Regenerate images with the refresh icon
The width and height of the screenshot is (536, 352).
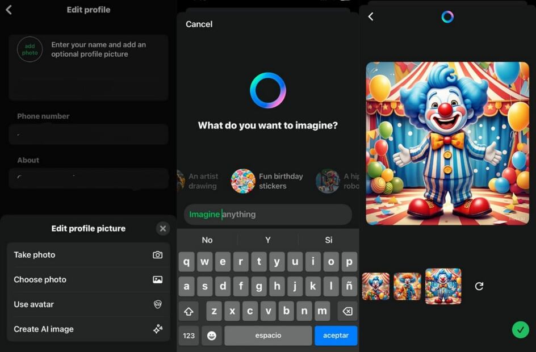[479, 286]
